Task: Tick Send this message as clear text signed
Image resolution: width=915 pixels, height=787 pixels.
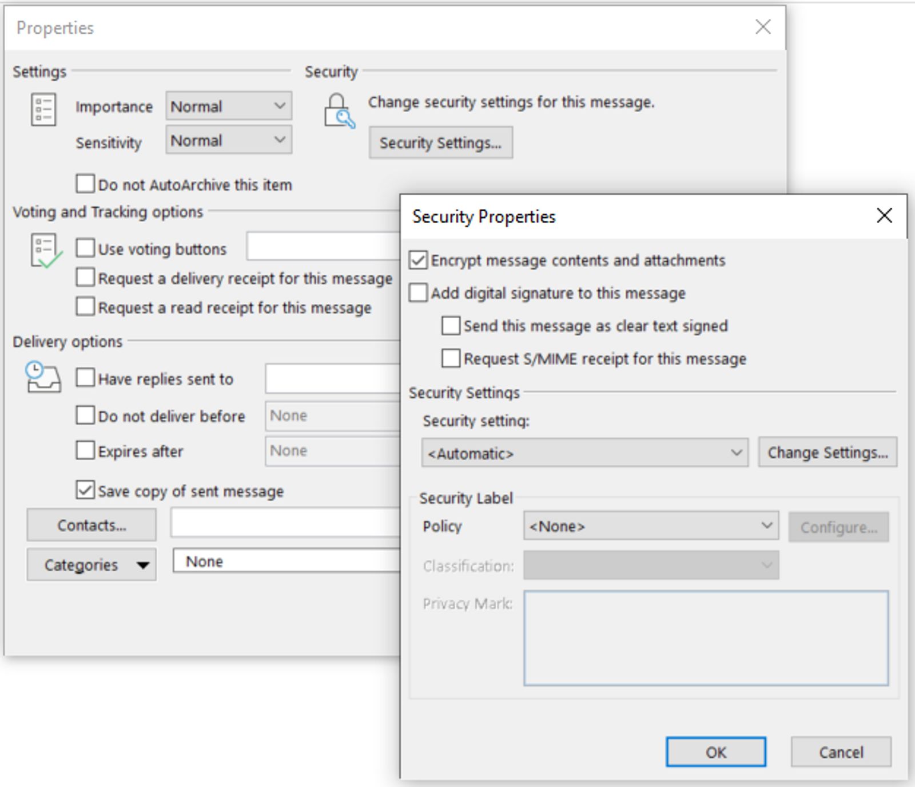Action: (451, 326)
